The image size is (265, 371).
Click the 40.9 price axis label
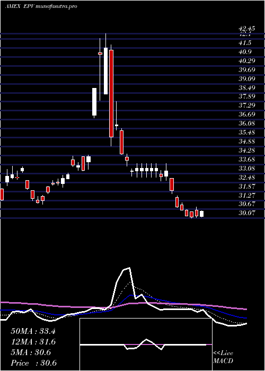(x=245, y=52)
